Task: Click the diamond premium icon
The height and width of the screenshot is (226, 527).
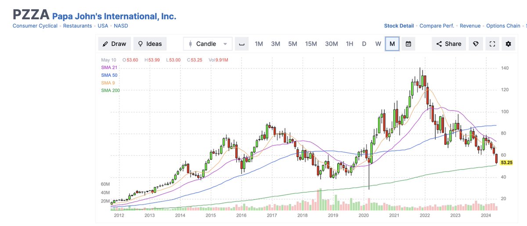Action: (x=475, y=44)
